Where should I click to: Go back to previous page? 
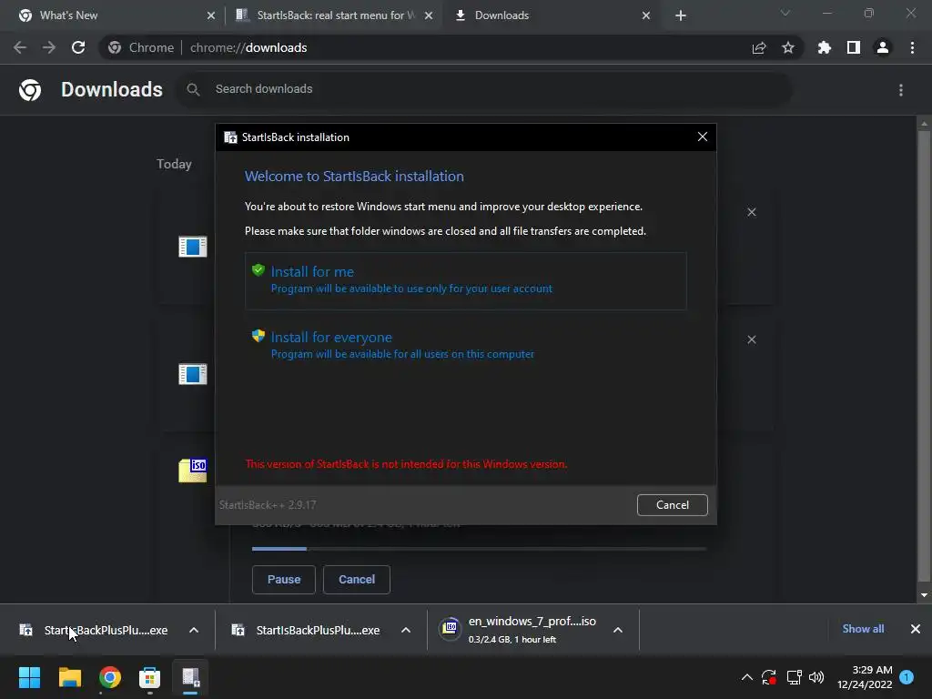click(x=20, y=47)
